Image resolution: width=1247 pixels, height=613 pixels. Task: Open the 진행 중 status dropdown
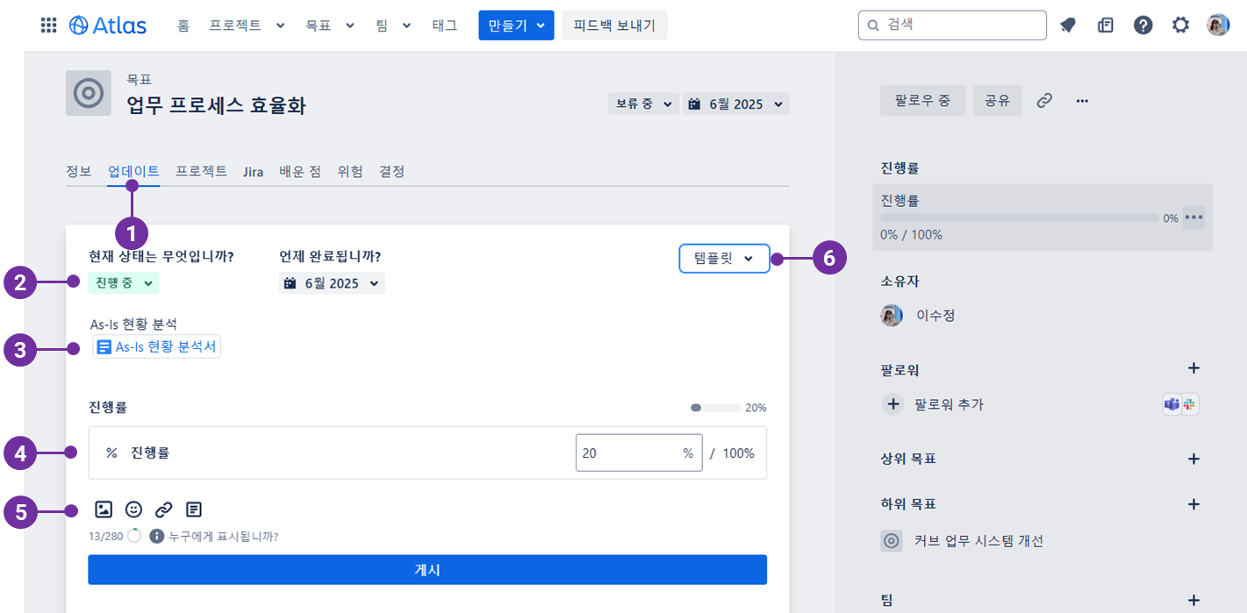123,282
